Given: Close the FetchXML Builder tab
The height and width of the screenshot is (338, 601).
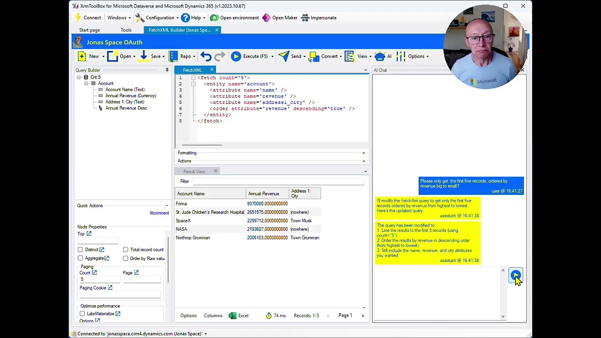Looking at the screenshot, I should point(217,30).
